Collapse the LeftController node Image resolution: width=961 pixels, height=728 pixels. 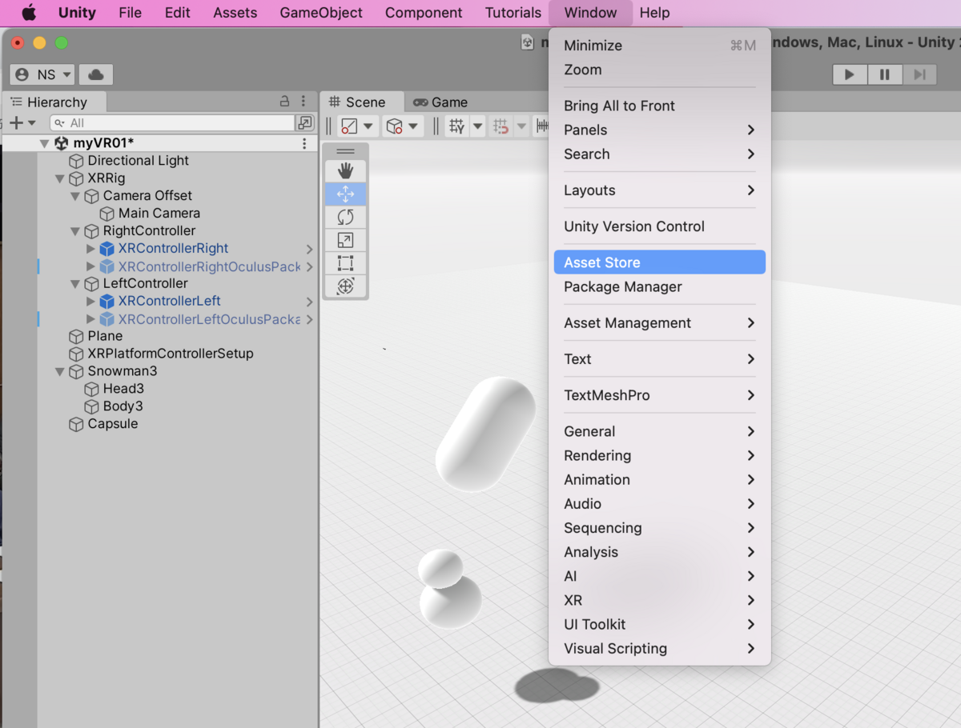click(75, 284)
